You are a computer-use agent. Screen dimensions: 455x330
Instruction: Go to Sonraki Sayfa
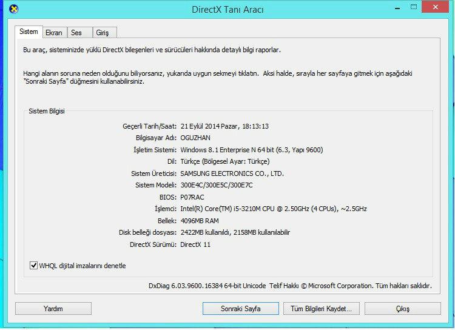click(x=241, y=309)
